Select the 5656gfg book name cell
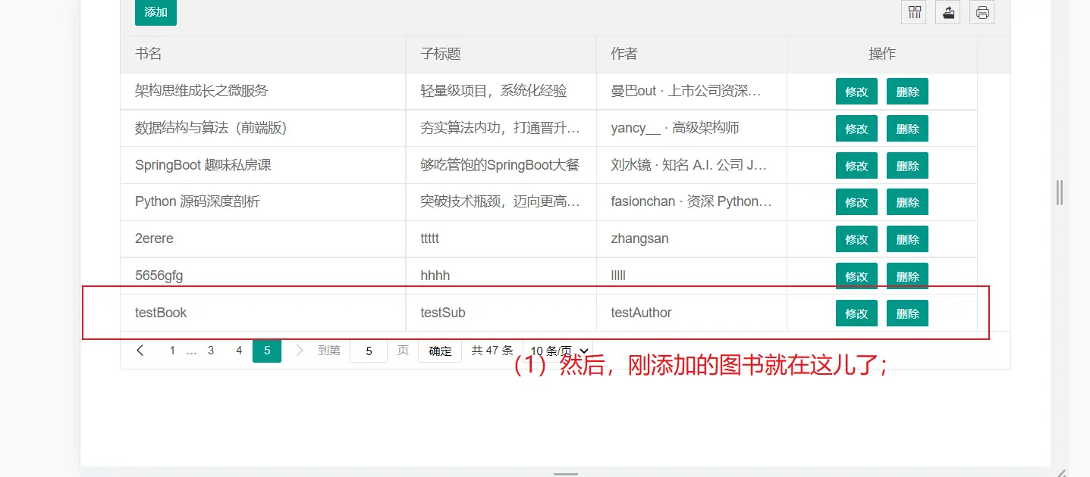 point(262,276)
